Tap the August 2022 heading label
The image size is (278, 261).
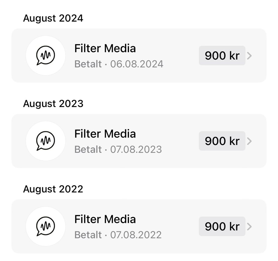click(x=53, y=189)
